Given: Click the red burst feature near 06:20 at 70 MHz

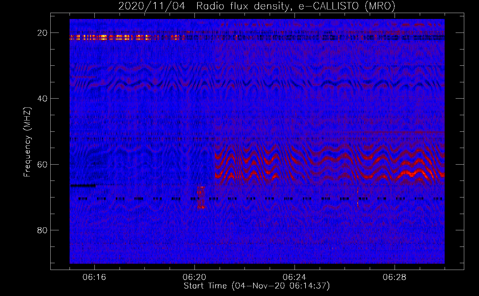Looking at the screenshot, I should tap(201, 197).
